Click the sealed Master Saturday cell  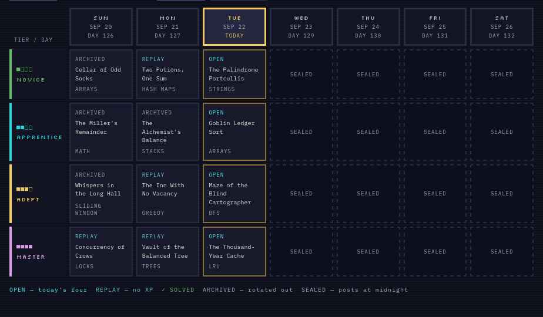[502, 251]
